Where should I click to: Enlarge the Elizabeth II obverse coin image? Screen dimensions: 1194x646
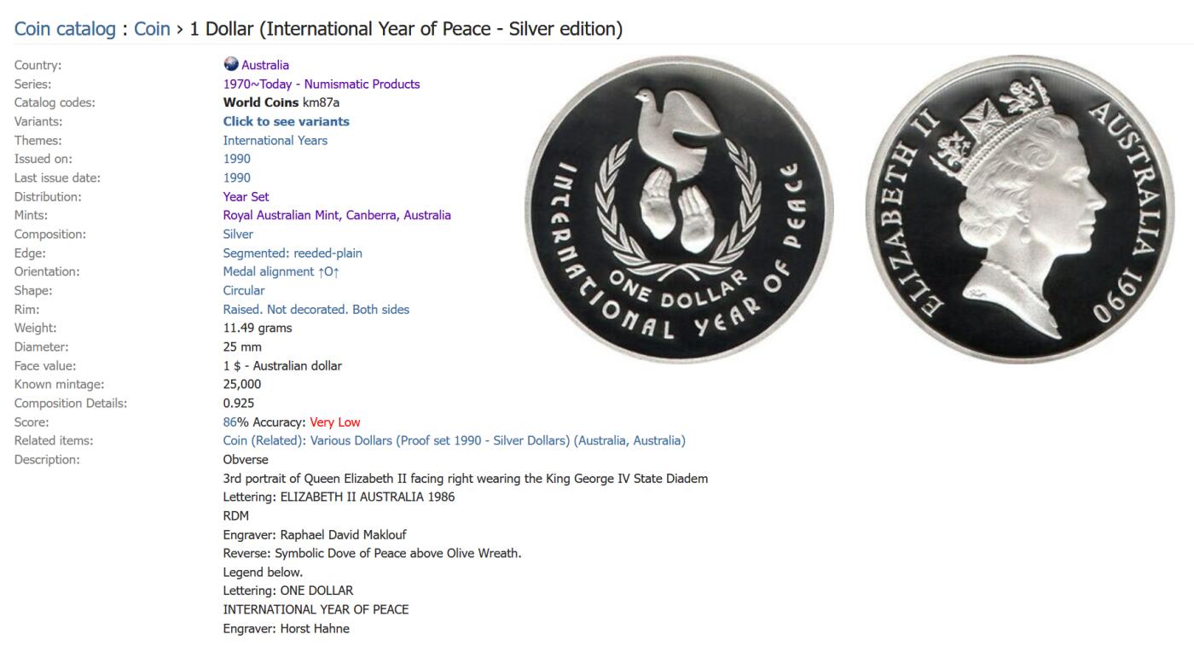[1020, 209]
